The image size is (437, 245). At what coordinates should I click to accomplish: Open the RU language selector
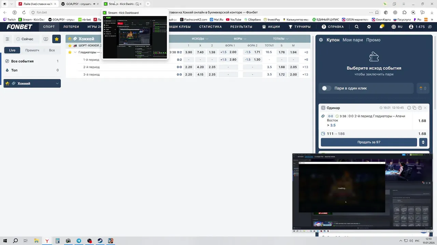397,27
